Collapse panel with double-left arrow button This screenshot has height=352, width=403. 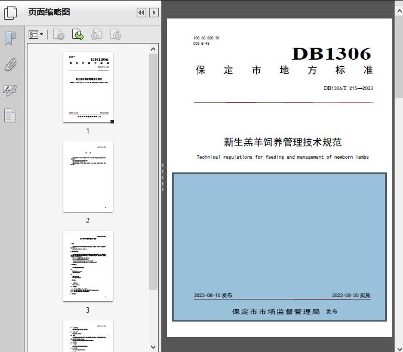(x=141, y=13)
